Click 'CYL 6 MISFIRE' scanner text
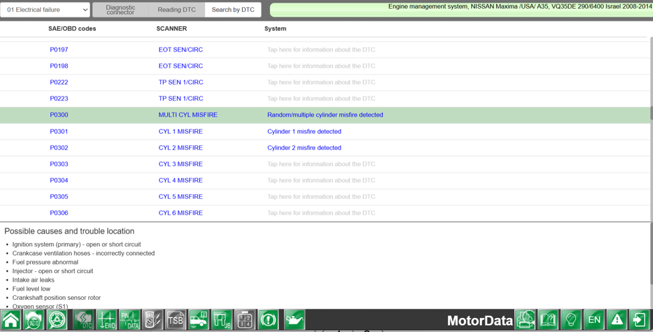The width and height of the screenshot is (653, 332). [180, 213]
